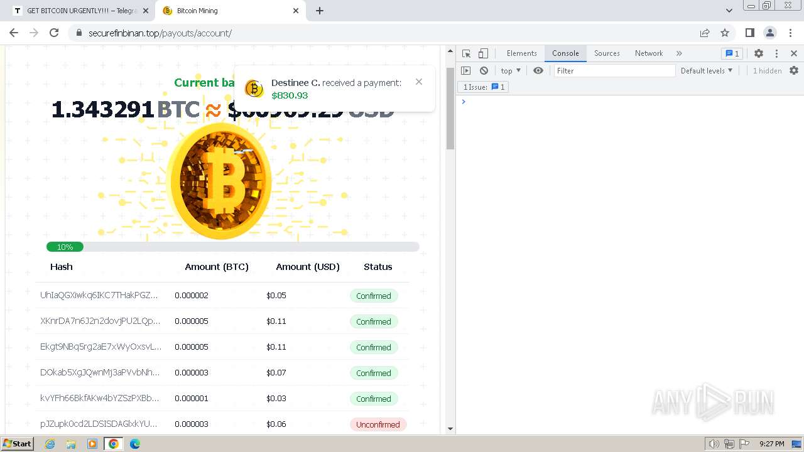804x452 pixels.
Task: Click the page vertical scrollbar thumb
Action: click(450, 109)
